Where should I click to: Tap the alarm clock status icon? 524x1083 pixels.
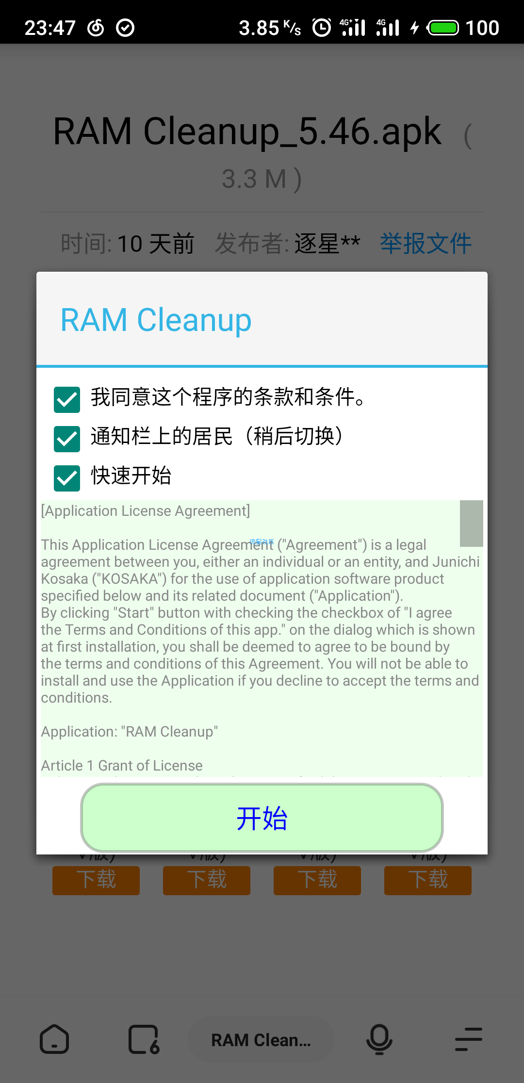coord(322,28)
